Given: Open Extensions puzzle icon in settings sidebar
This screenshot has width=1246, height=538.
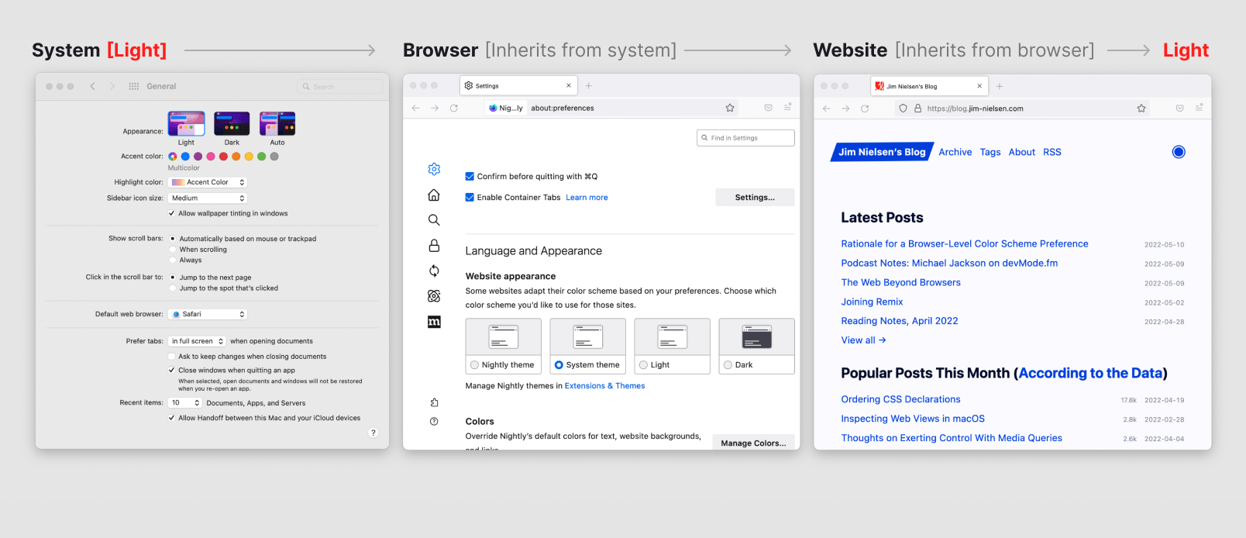Looking at the screenshot, I should [x=434, y=402].
